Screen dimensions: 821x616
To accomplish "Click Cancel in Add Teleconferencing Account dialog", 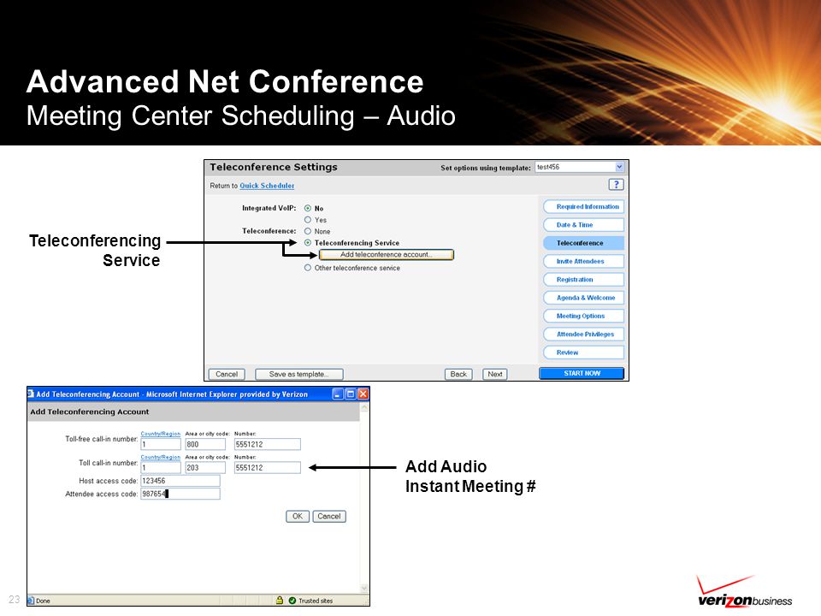I will tap(328, 516).
